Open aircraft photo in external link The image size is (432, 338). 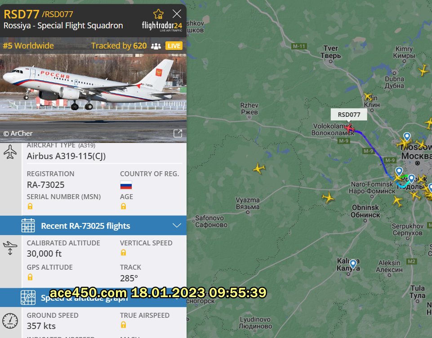(178, 133)
